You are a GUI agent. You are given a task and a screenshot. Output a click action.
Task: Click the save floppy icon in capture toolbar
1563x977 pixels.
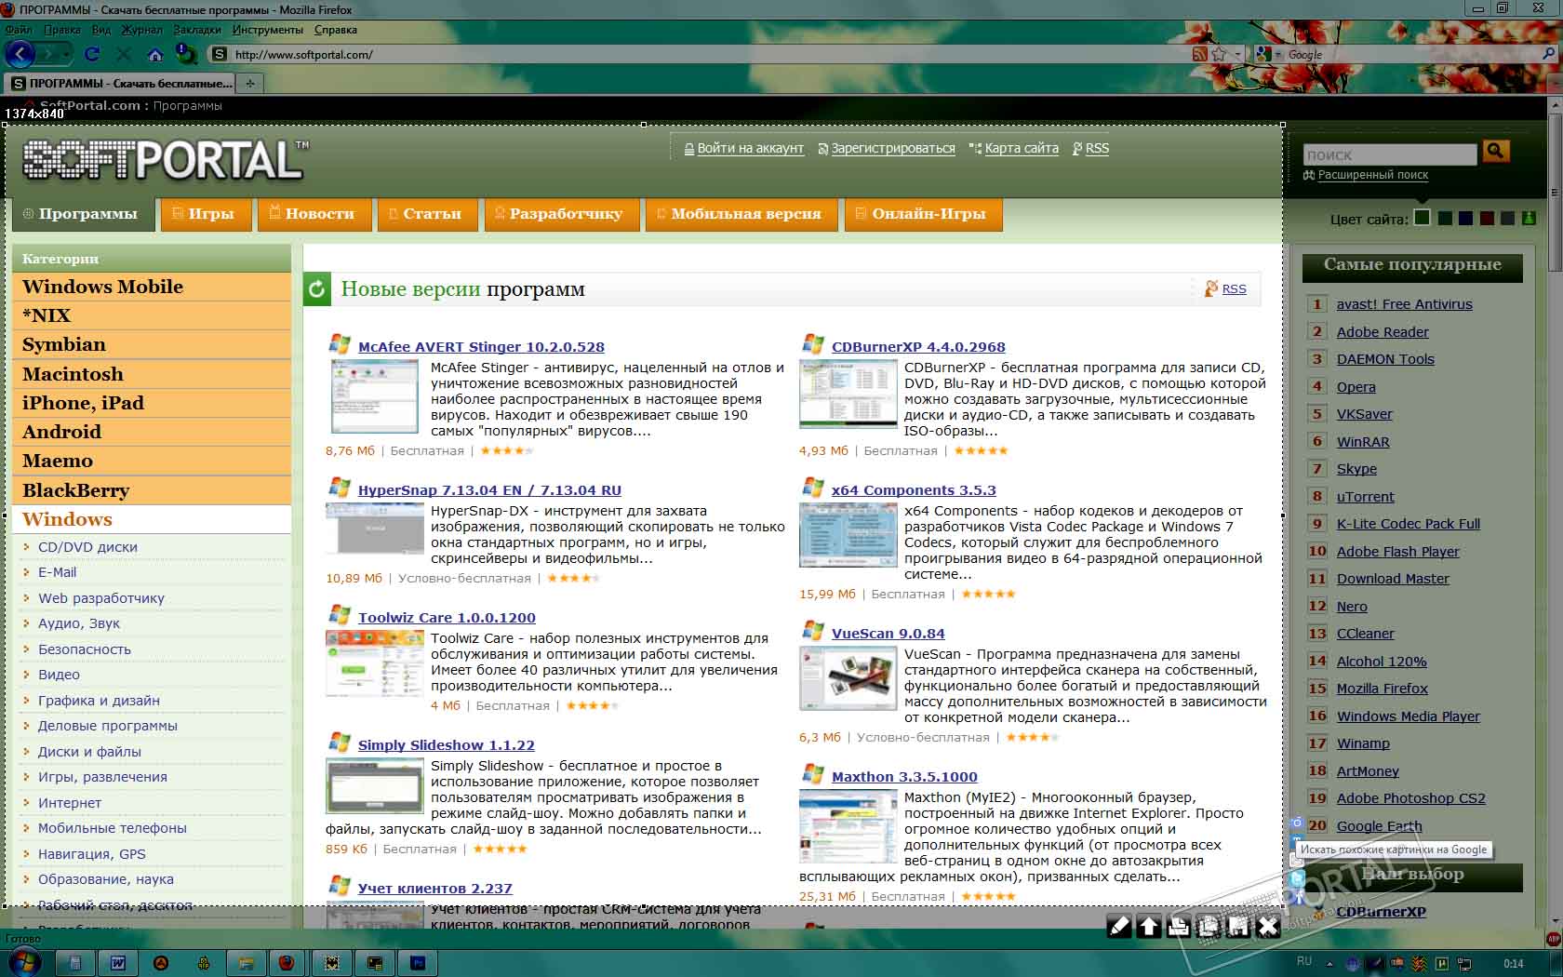click(x=1238, y=926)
